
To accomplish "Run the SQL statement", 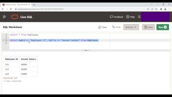I will [163, 27].
